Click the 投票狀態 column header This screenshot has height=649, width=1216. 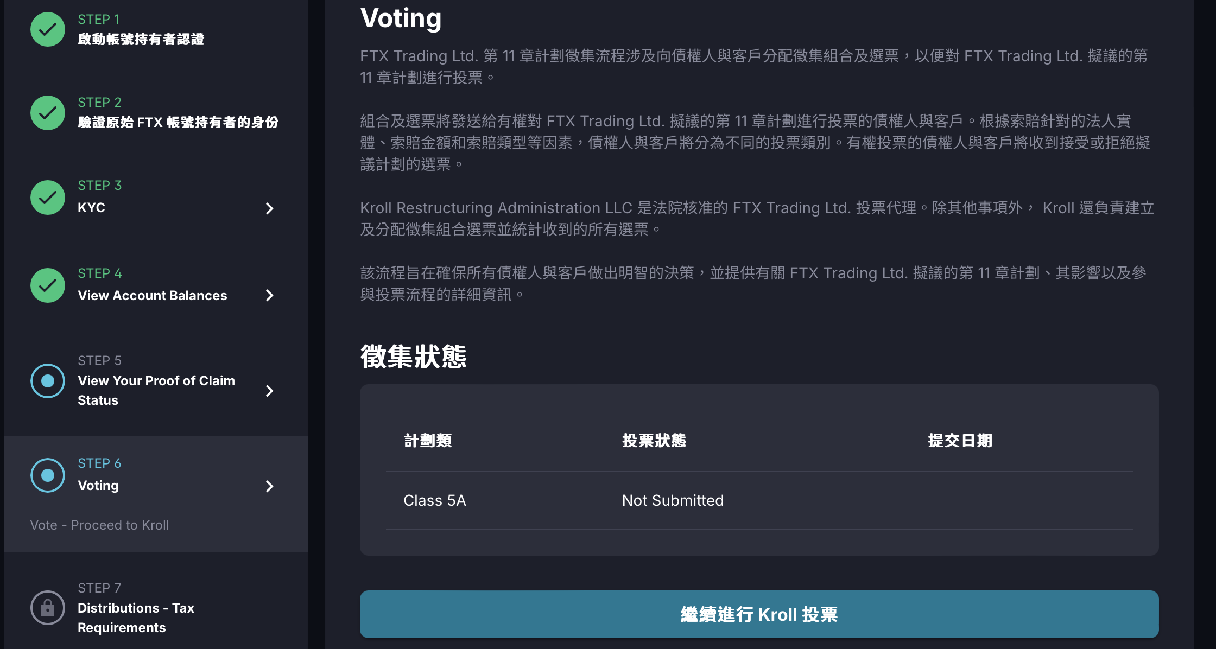click(x=654, y=441)
